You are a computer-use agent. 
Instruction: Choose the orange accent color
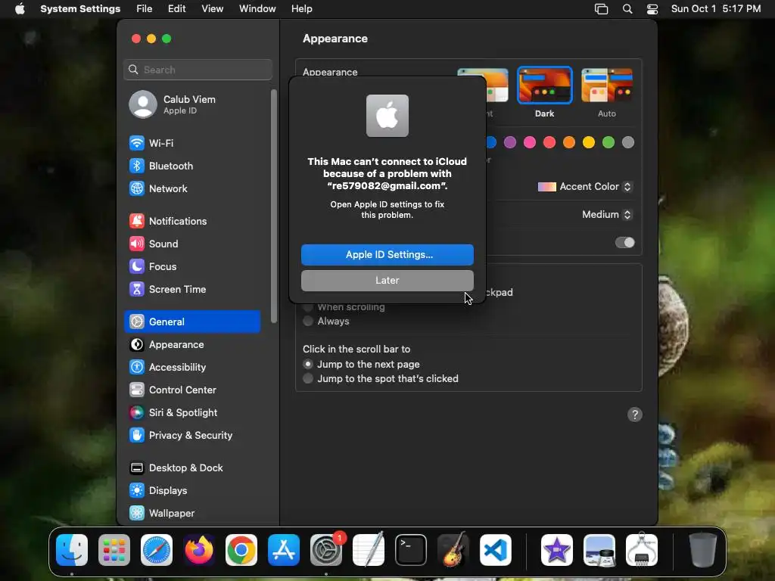click(x=569, y=143)
